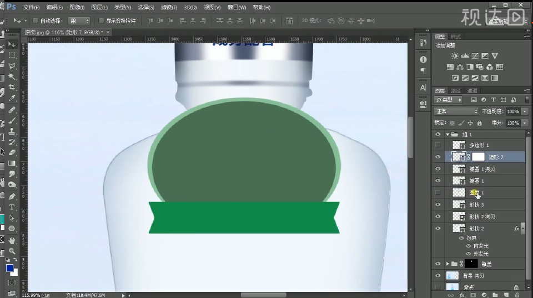Select the Horizontal Type tool
Image resolution: width=533 pixels, height=298 pixels.
(x=12, y=207)
